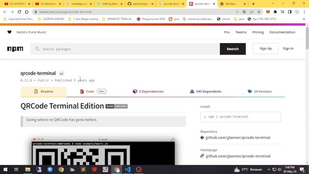Click the Sign Up button
This screenshot has height=174, width=309.
[266, 48]
